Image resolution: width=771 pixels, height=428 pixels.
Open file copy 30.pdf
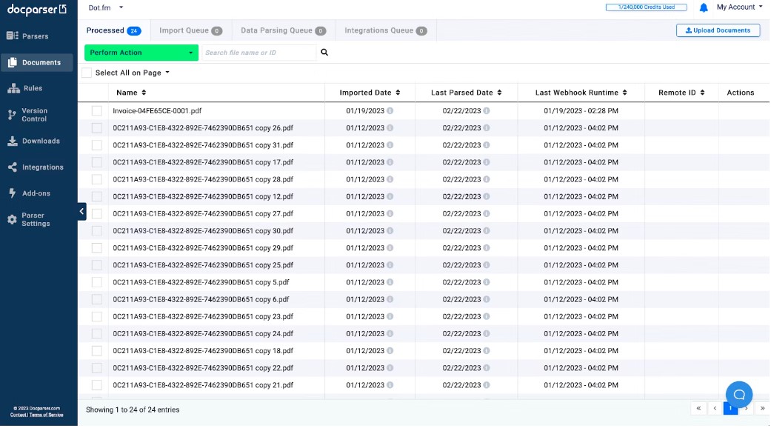[x=203, y=231]
